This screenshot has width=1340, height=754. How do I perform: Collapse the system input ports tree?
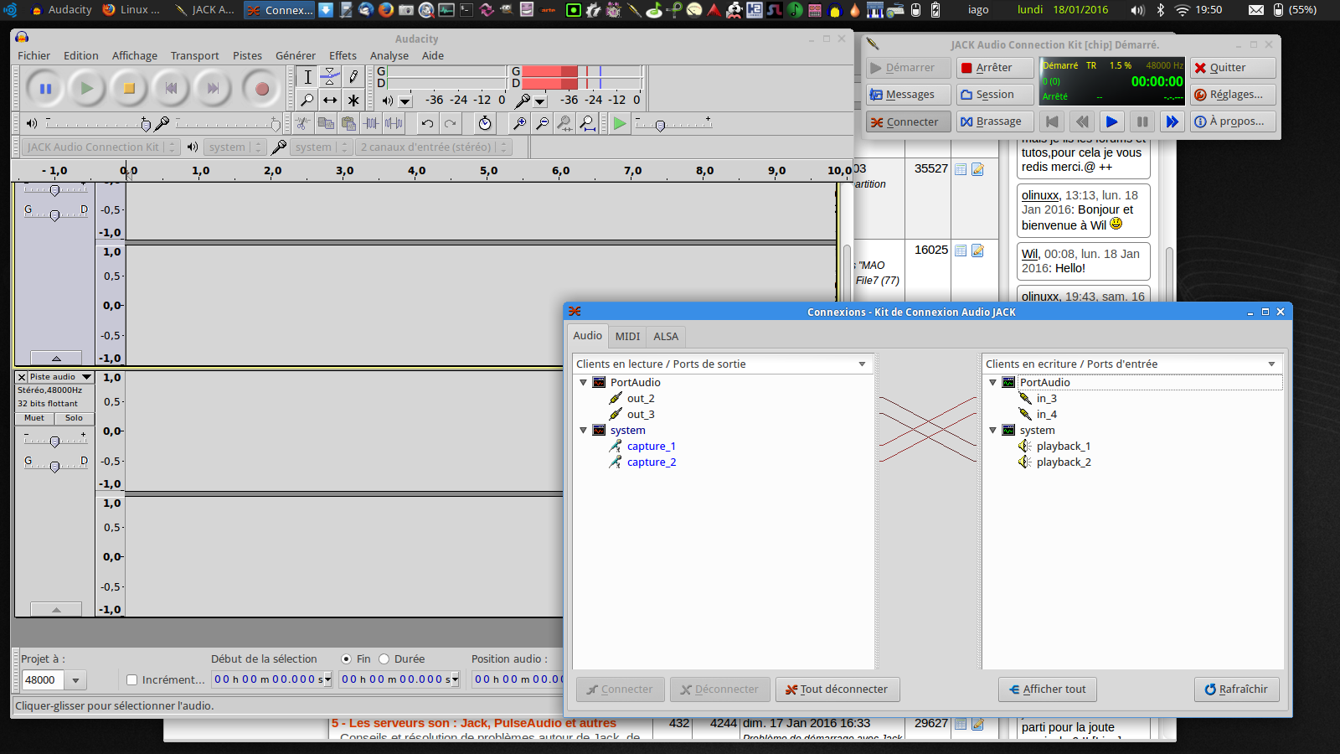tap(992, 430)
